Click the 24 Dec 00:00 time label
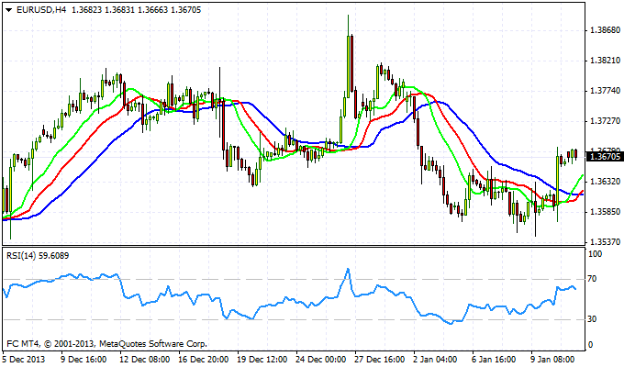 coord(321,359)
